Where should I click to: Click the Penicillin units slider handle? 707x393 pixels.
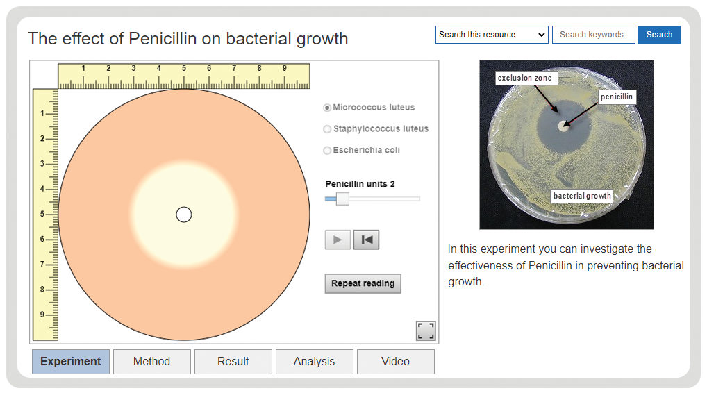coord(342,199)
